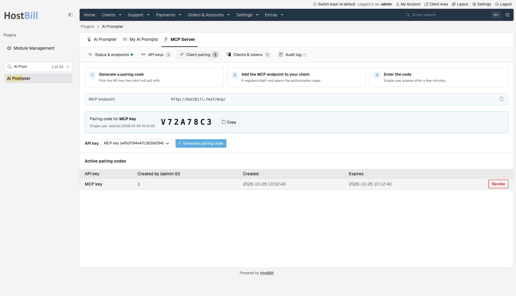Collapse the sidebar with the panel icon
516x296 pixels.
(71, 15)
